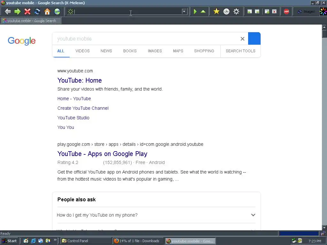Switch to the Control Panel taskbar window
Screen dimensions: 327x245
(86, 241)
